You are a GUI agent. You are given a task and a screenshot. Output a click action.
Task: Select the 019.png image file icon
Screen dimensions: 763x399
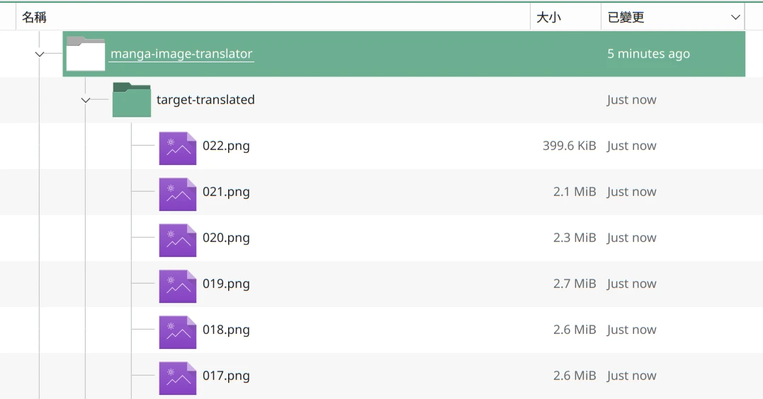pos(177,286)
